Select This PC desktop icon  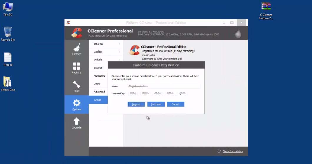click(x=8, y=9)
